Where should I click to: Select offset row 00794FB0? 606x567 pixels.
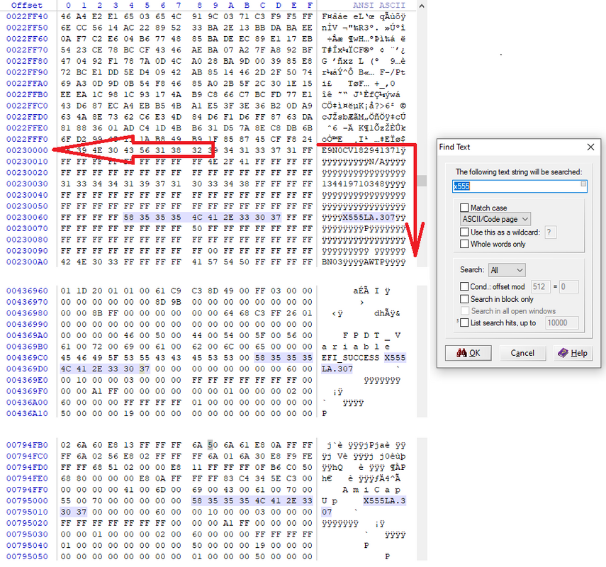[x=27, y=445]
